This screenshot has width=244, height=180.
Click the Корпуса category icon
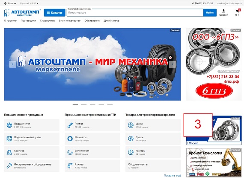click(9, 152)
